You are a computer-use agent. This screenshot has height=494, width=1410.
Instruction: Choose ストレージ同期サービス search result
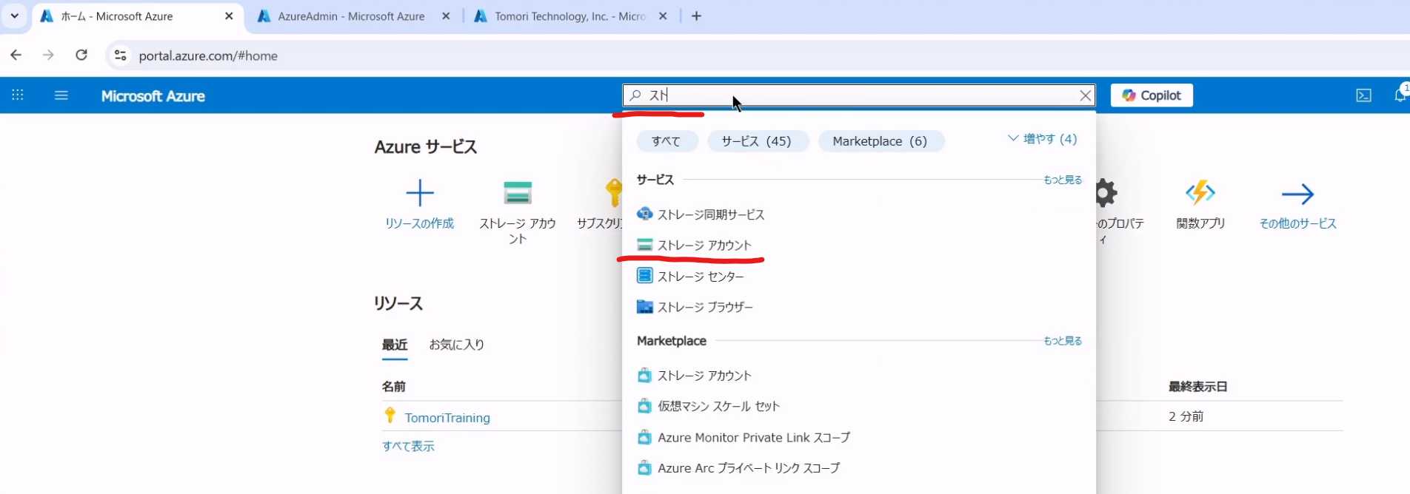click(x=710, y=214)
